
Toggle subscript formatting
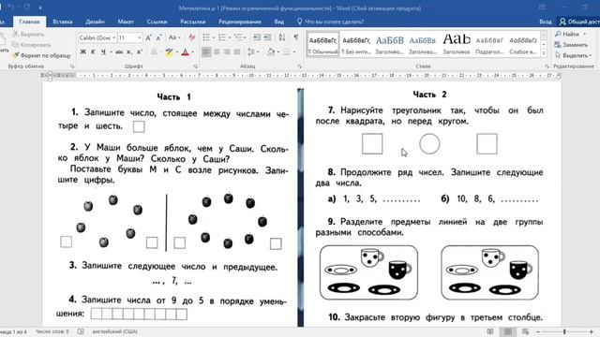(x=129, y=52)
